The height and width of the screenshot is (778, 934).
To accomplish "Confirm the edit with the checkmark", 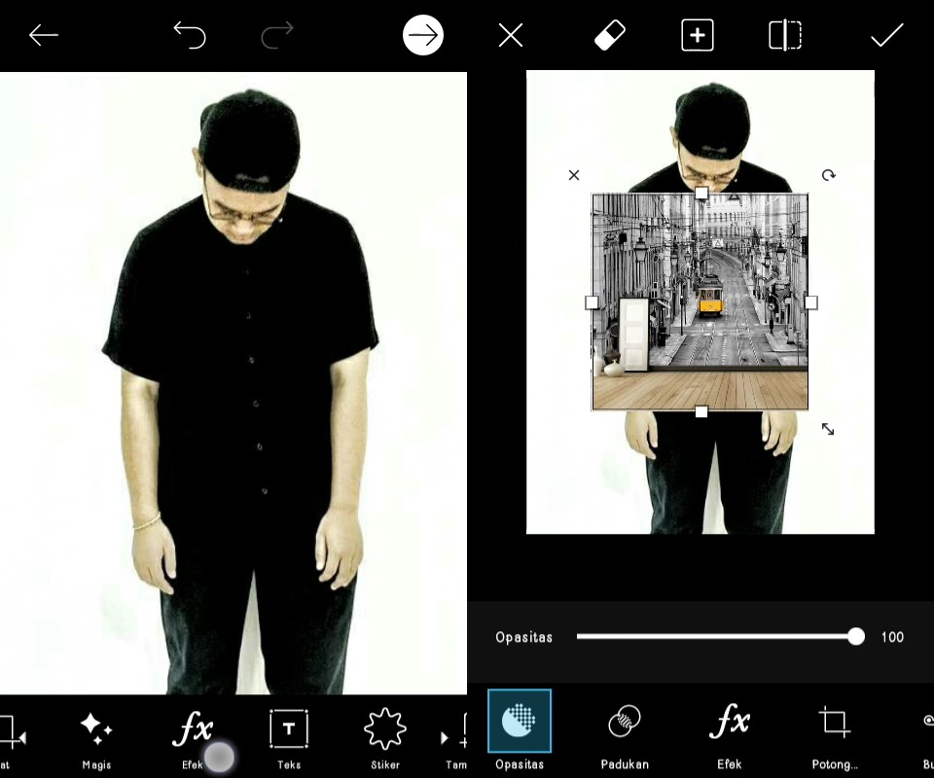I will click(887, 35).
